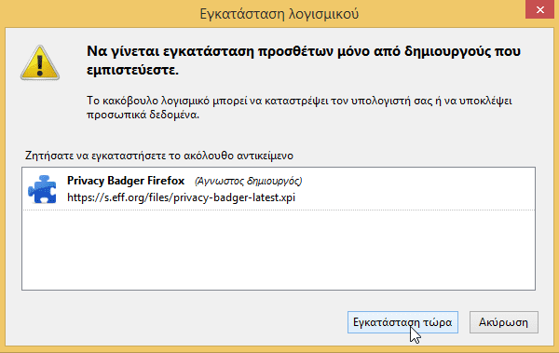
Task: Click the privacy-badger-latest.xpi URL text
Action: pos(181,197)
